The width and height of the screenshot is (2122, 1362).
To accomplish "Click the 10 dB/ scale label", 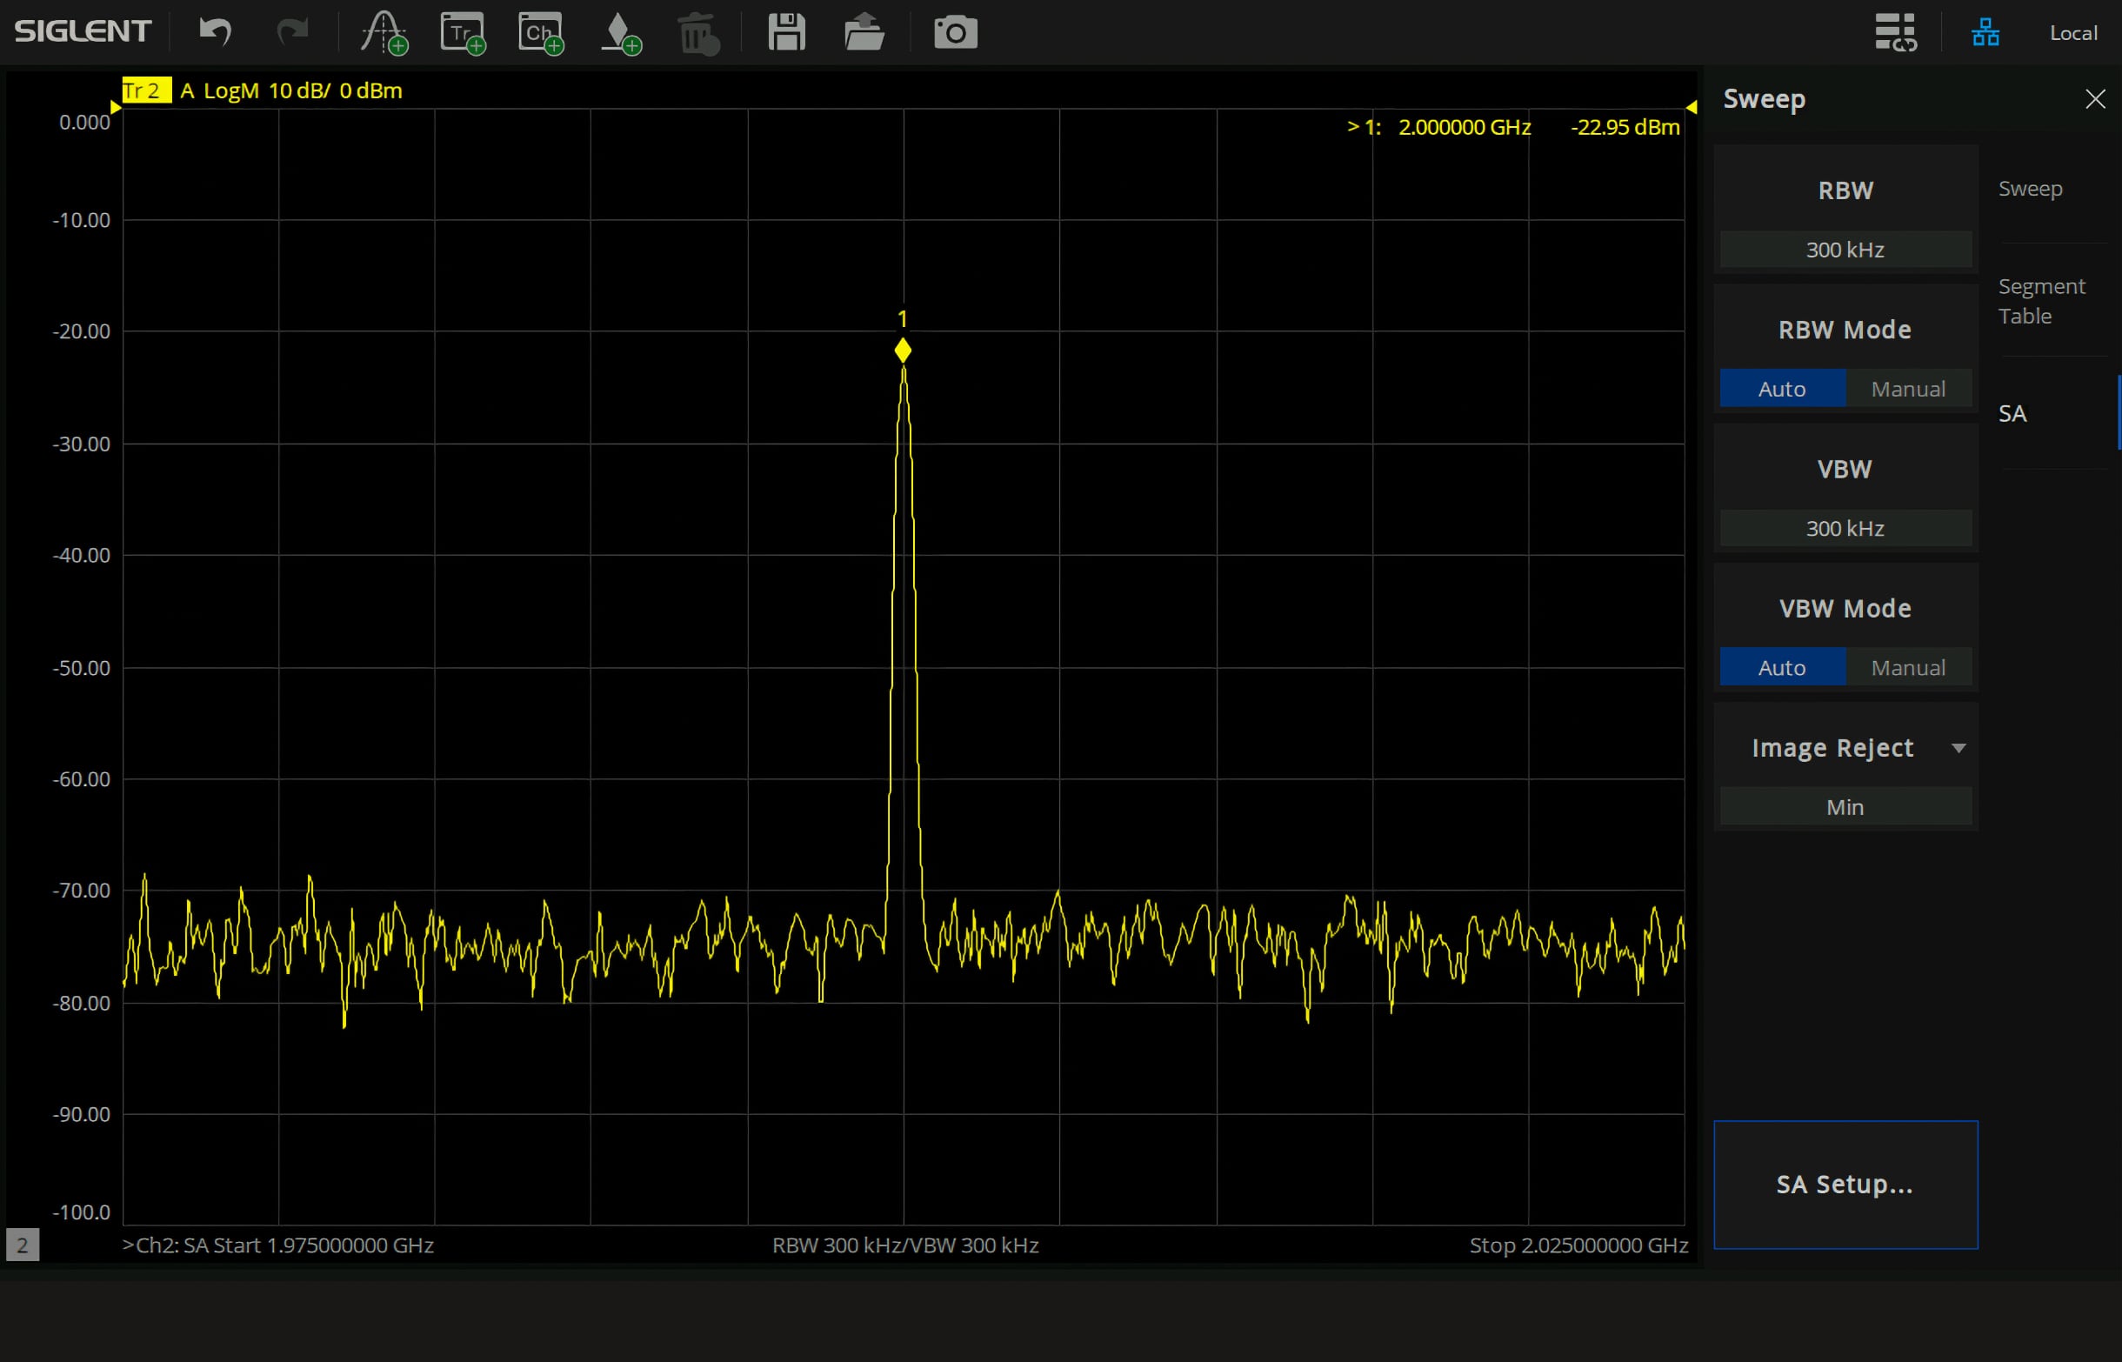I will point(299,90).
